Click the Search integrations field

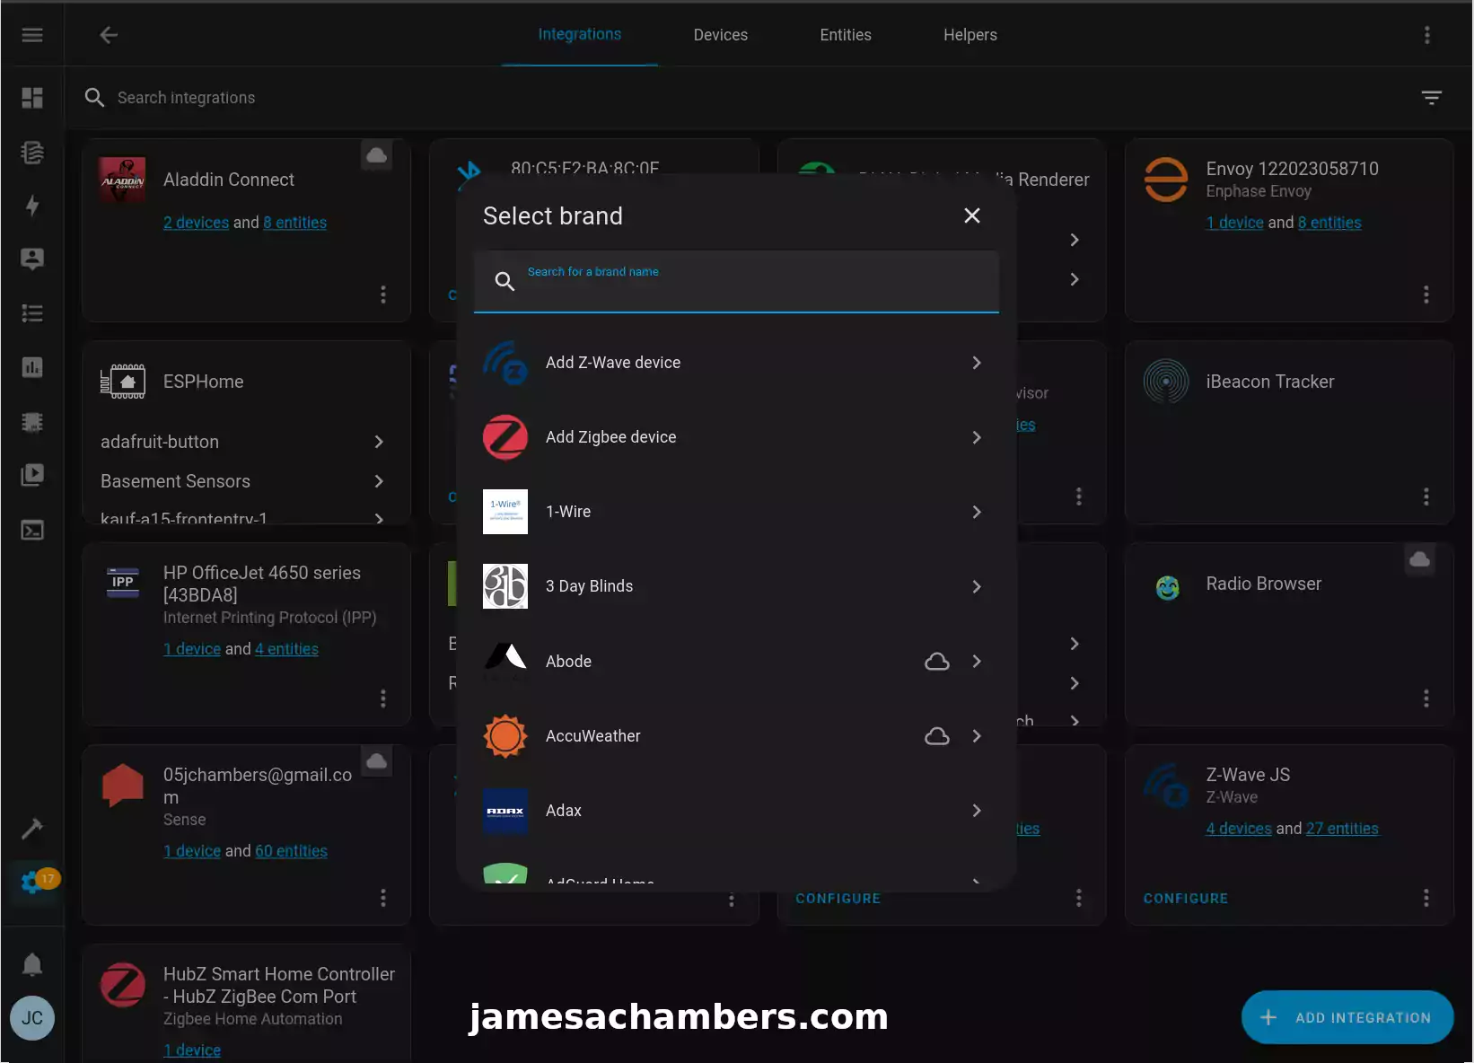click(x=745, y=98)
